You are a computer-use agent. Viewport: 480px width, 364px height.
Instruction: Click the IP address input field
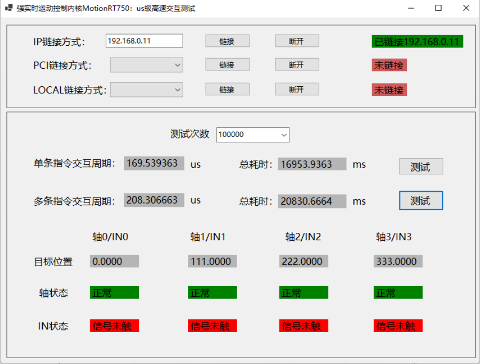(144, 41)
